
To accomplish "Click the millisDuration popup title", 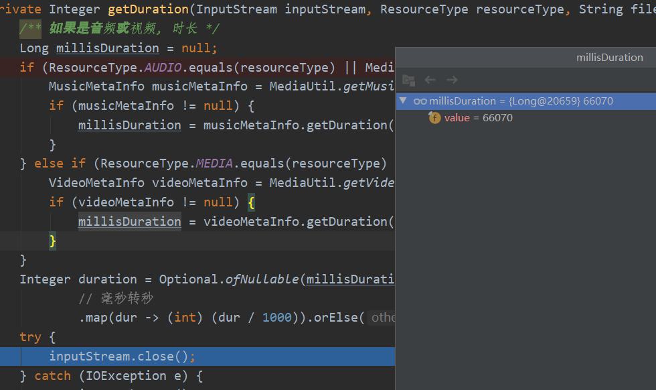I will (610, 58).
